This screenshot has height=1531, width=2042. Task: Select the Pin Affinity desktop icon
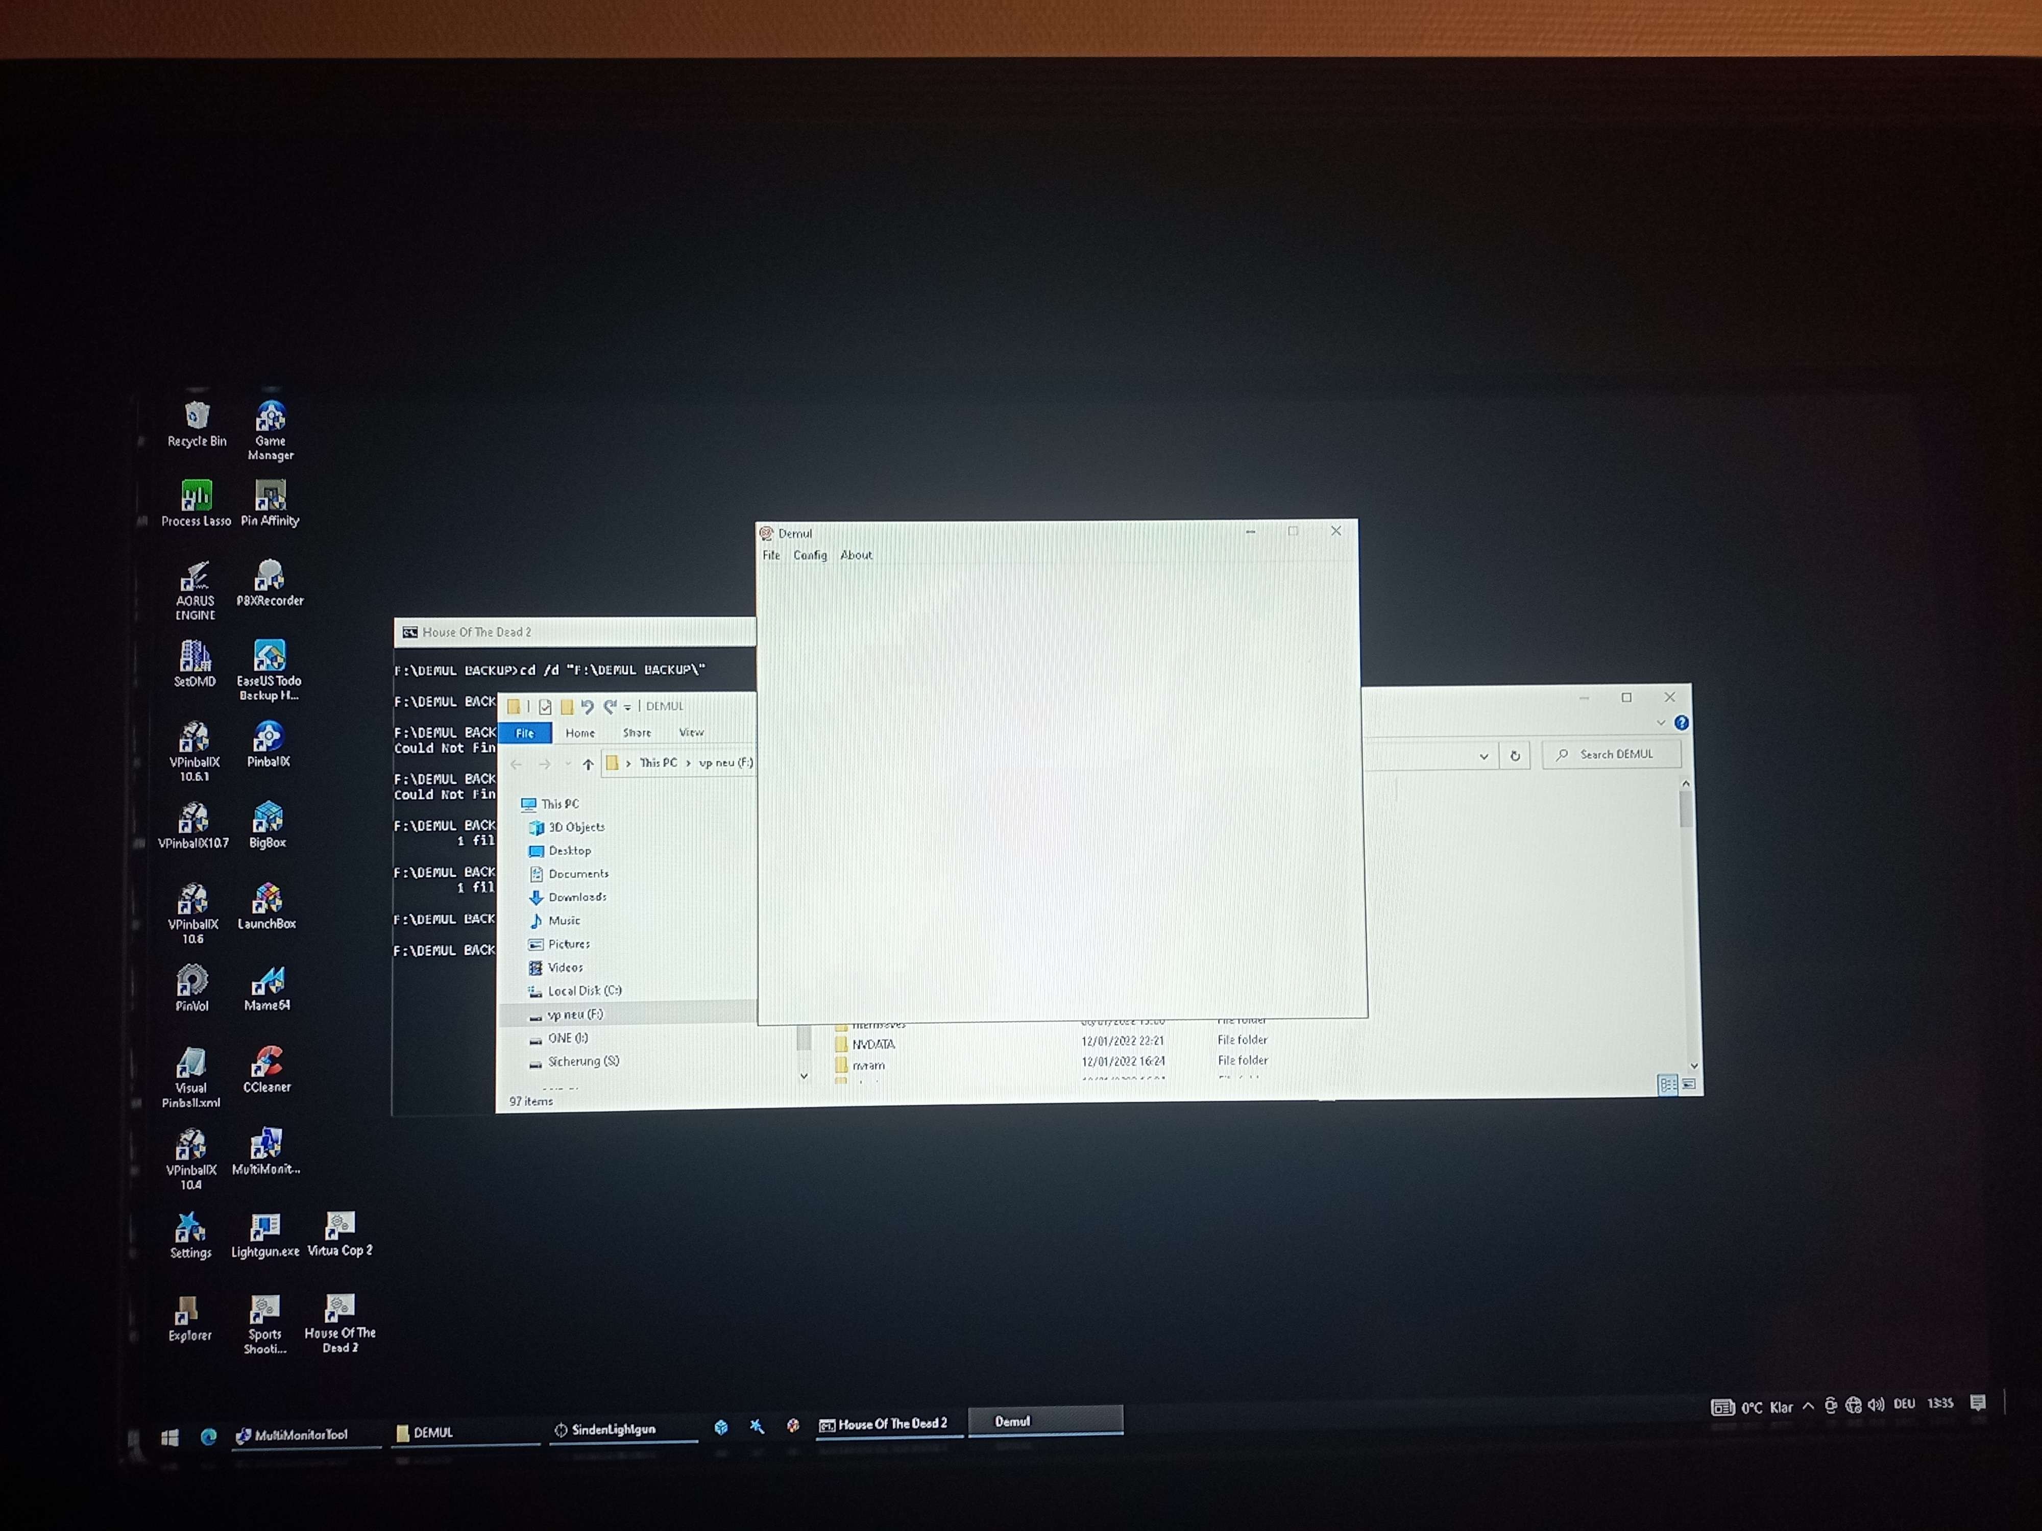click(x=271, y=504)
